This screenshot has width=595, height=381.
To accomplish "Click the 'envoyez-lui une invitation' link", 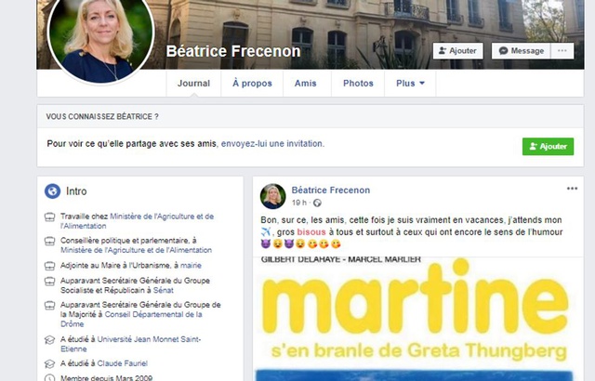I will [272, 144].
